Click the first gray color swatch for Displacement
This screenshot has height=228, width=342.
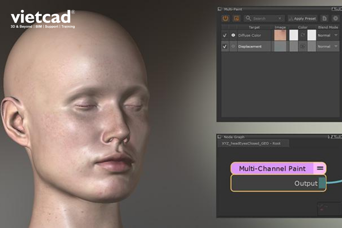click(294, 46)
